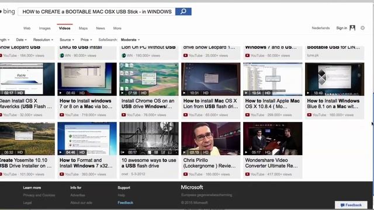
Task: Open How to Install Windows Blue 8.1 title
Action: pyautogui.click(x=333, y=104)
